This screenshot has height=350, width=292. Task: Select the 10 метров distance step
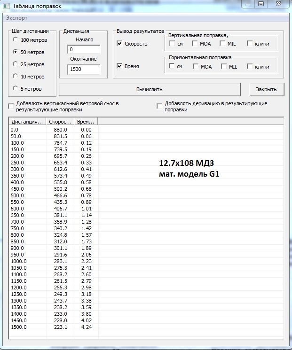[15, 76]
